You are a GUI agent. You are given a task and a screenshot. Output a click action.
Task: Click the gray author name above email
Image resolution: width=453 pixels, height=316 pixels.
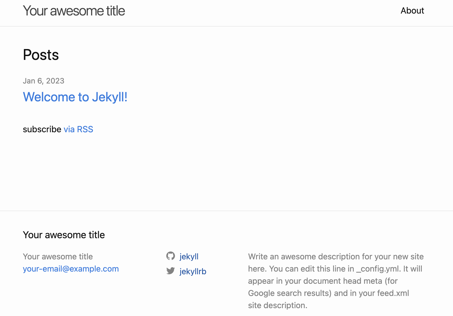pos(58,256)
